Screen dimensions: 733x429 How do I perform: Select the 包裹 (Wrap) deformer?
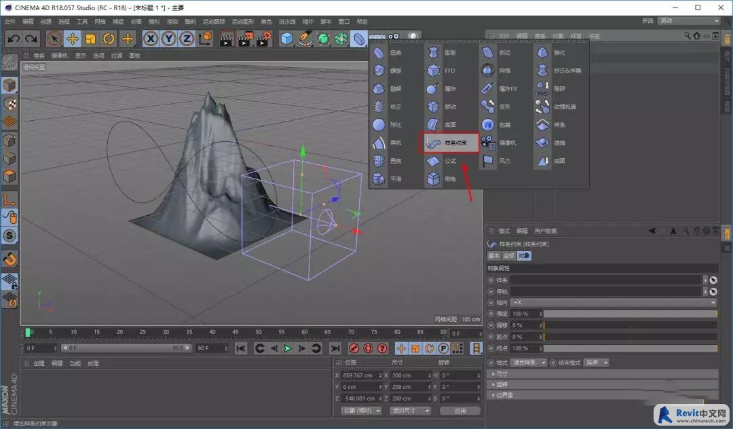(495, 125)
